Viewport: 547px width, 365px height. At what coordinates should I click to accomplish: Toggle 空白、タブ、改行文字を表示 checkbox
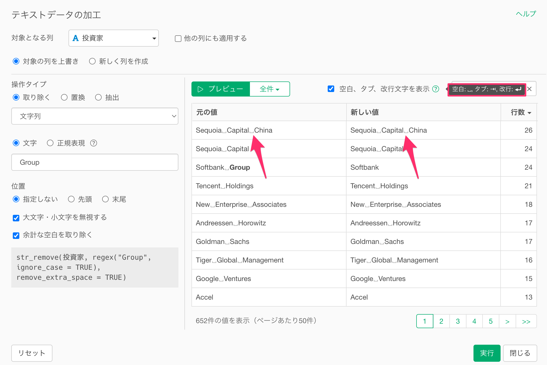[331, 89]
